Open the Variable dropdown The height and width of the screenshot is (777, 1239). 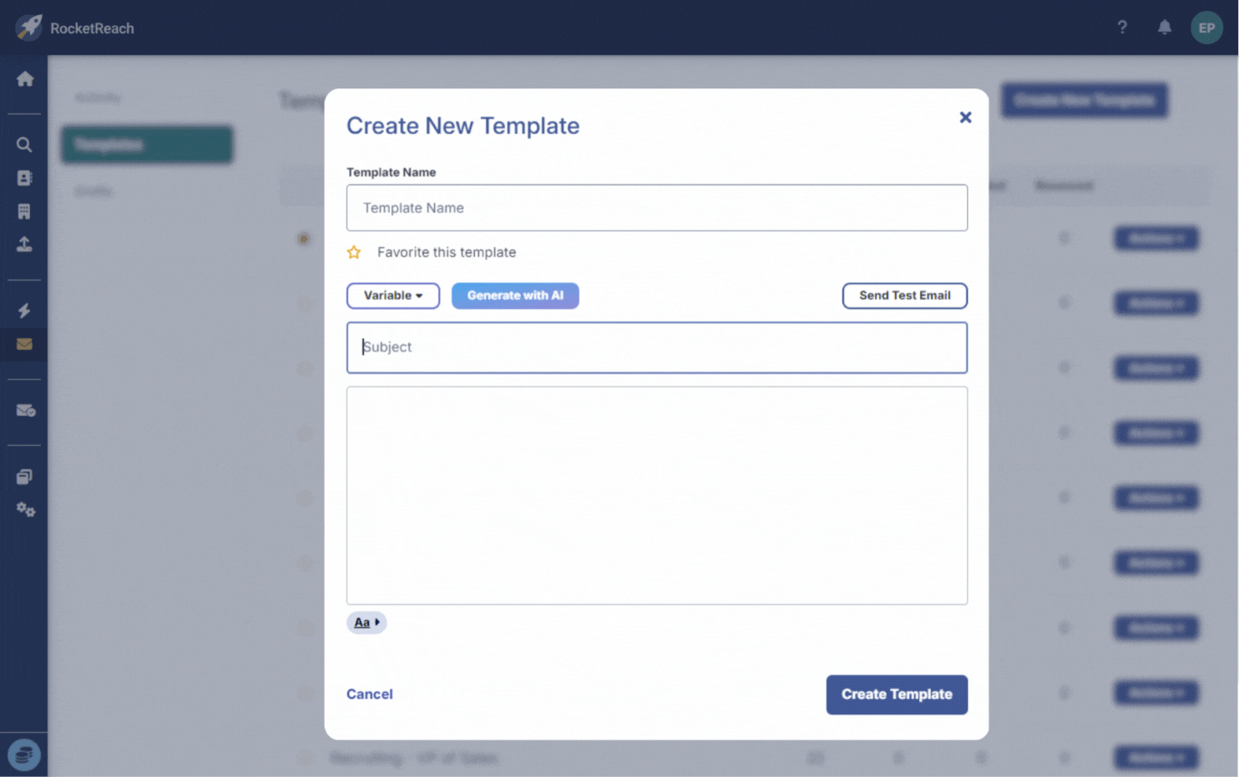click(x=392, y=295)
